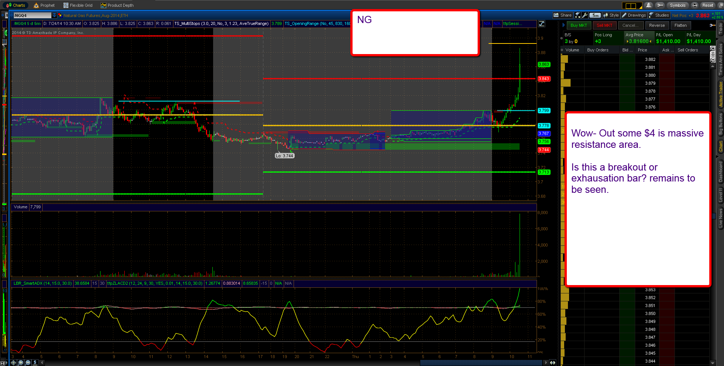Click the Flatten button
This screenshot has height=366, width=724.
coord(681,25)
